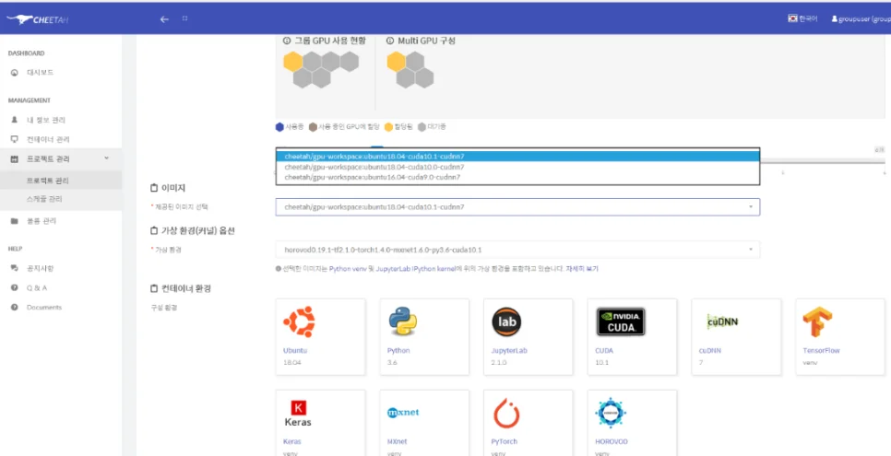Open 스케줄 관리 submenu item
The width and height of the screenshot is (891, 456).
(x=45, y=199)
